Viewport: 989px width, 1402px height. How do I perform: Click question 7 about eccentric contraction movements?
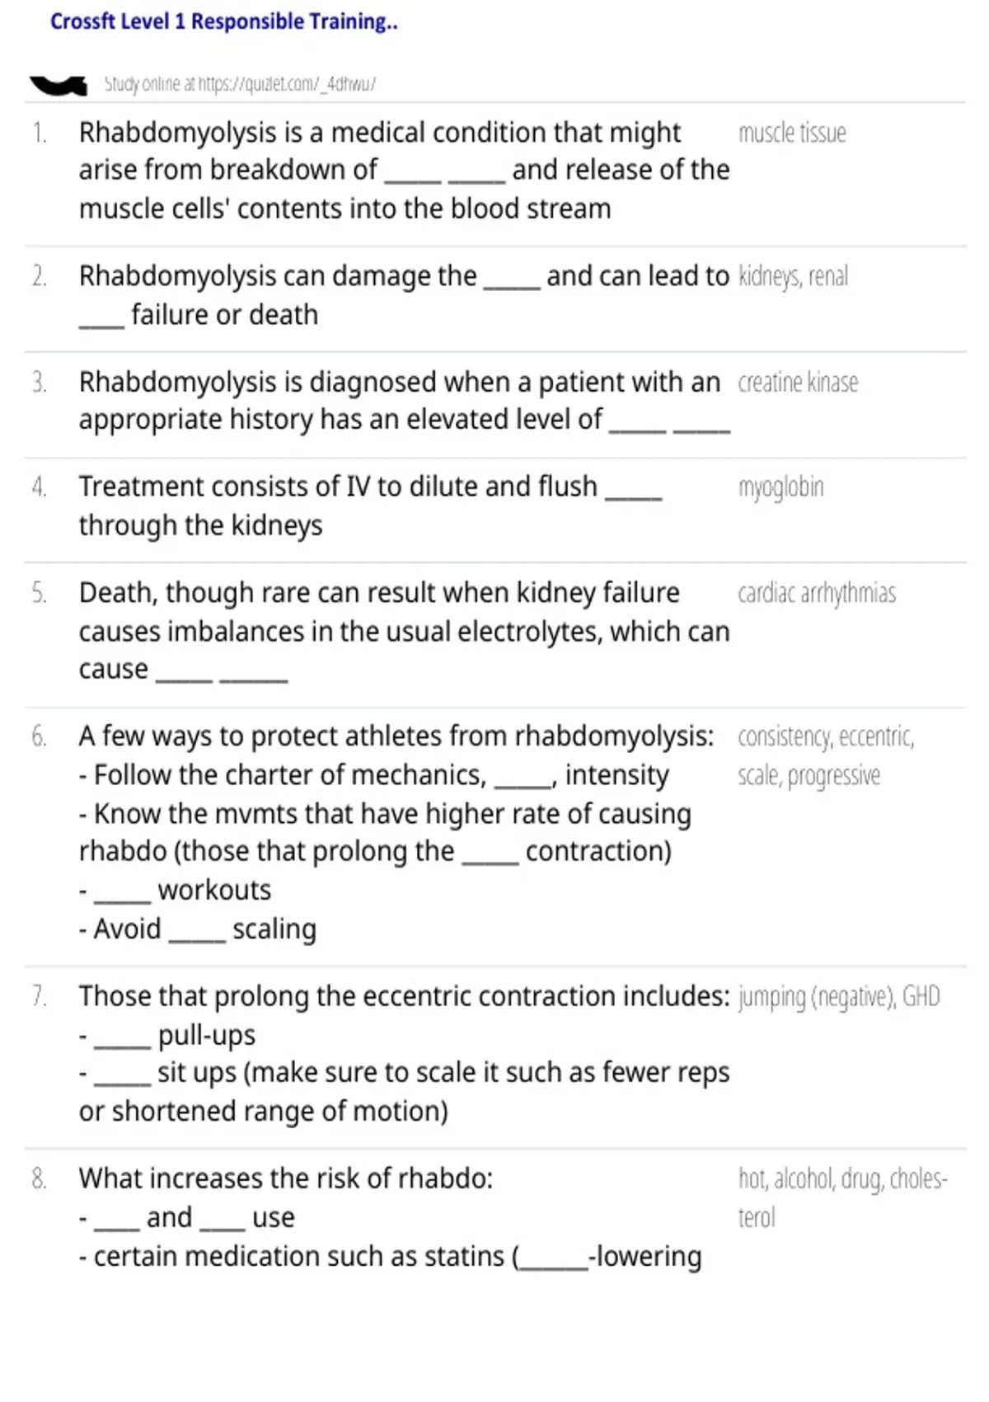coord(405,1053)
